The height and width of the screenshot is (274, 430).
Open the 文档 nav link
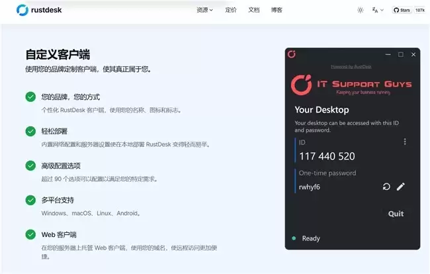[253, 10]
